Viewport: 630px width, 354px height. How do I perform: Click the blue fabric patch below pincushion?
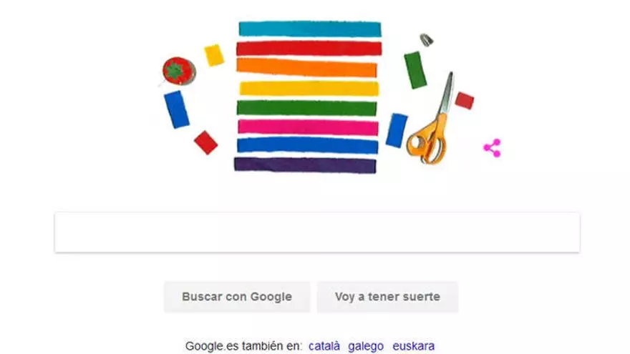point(177,109)
